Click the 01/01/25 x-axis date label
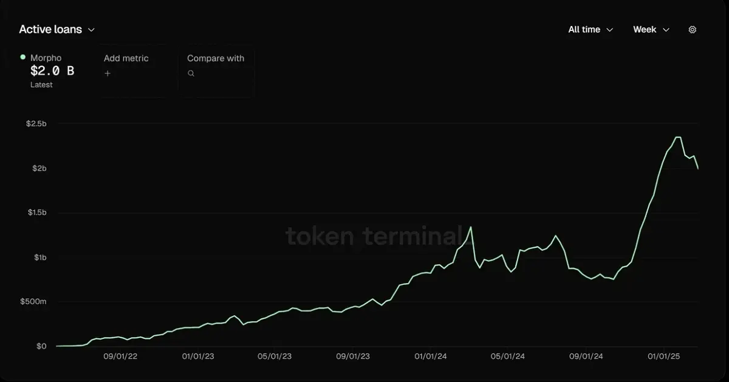The image size is (729, 382). pyautogui.click(x=664, y=356)
